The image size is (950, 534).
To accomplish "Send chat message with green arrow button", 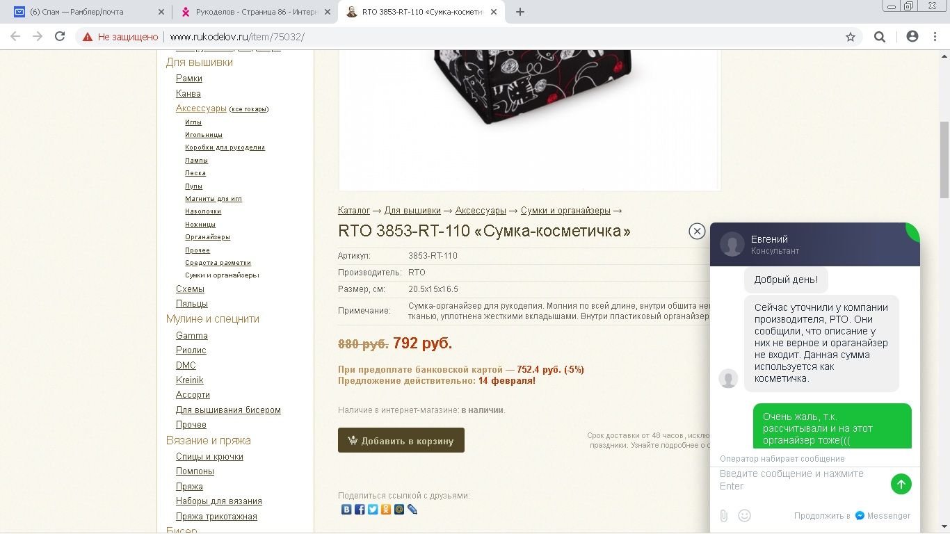I will click(901, 484).
